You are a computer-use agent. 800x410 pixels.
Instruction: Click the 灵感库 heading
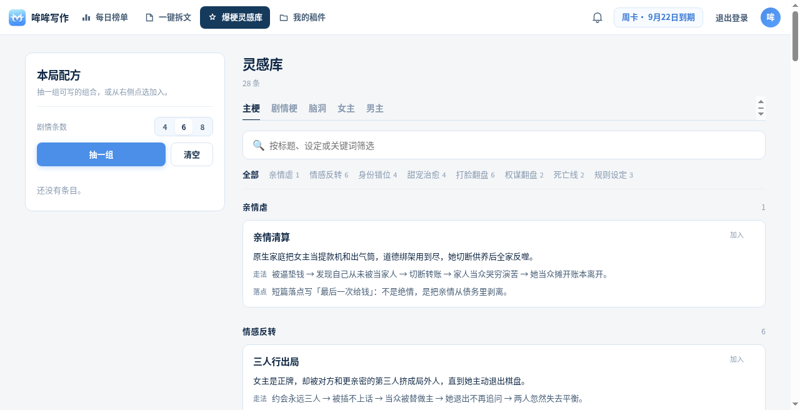[262, 65]
